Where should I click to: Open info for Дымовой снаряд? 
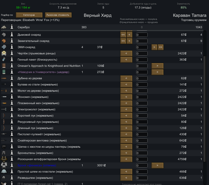point(12,35)
